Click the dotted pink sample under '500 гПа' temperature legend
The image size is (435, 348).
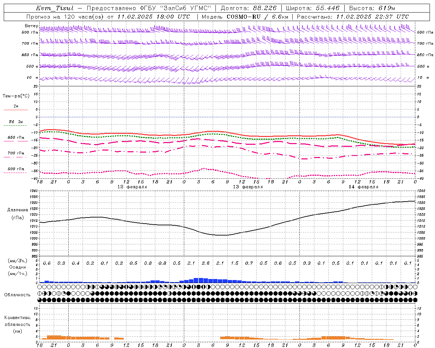point(15,173)
